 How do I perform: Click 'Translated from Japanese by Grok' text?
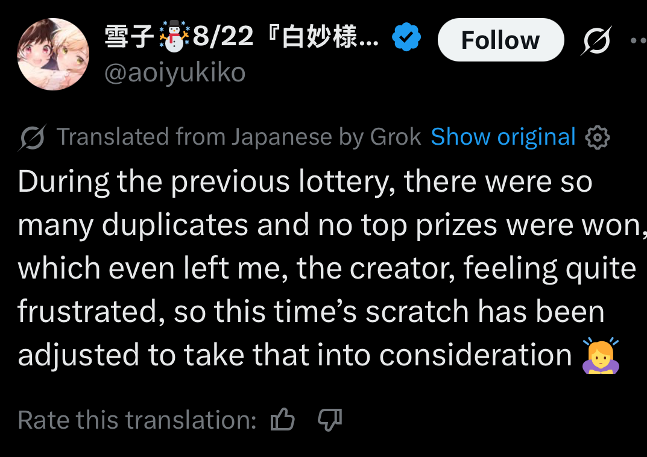click(239, 136)
